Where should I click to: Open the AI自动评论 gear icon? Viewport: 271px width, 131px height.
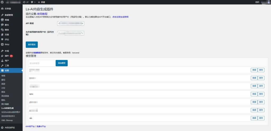(x=2, y=128)
